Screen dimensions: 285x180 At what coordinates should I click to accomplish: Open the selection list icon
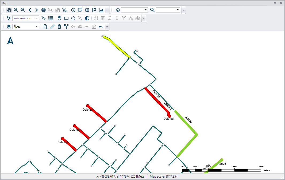tap(51, 18)
